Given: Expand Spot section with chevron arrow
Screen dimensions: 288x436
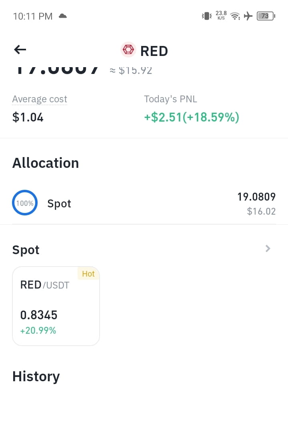Looking at the screenshot, I should 268,249.
